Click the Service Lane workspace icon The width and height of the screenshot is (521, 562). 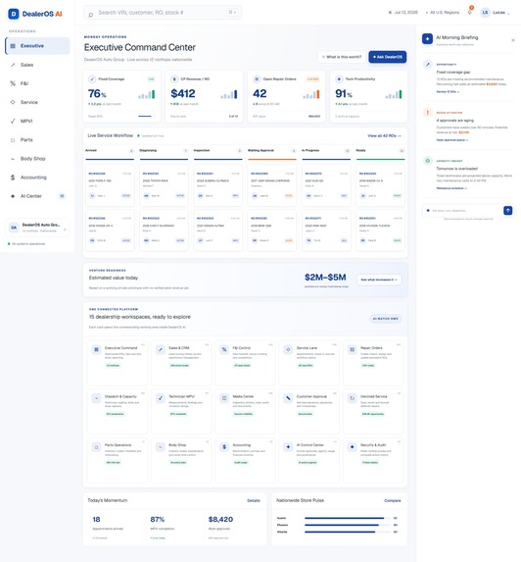(288, 349)
